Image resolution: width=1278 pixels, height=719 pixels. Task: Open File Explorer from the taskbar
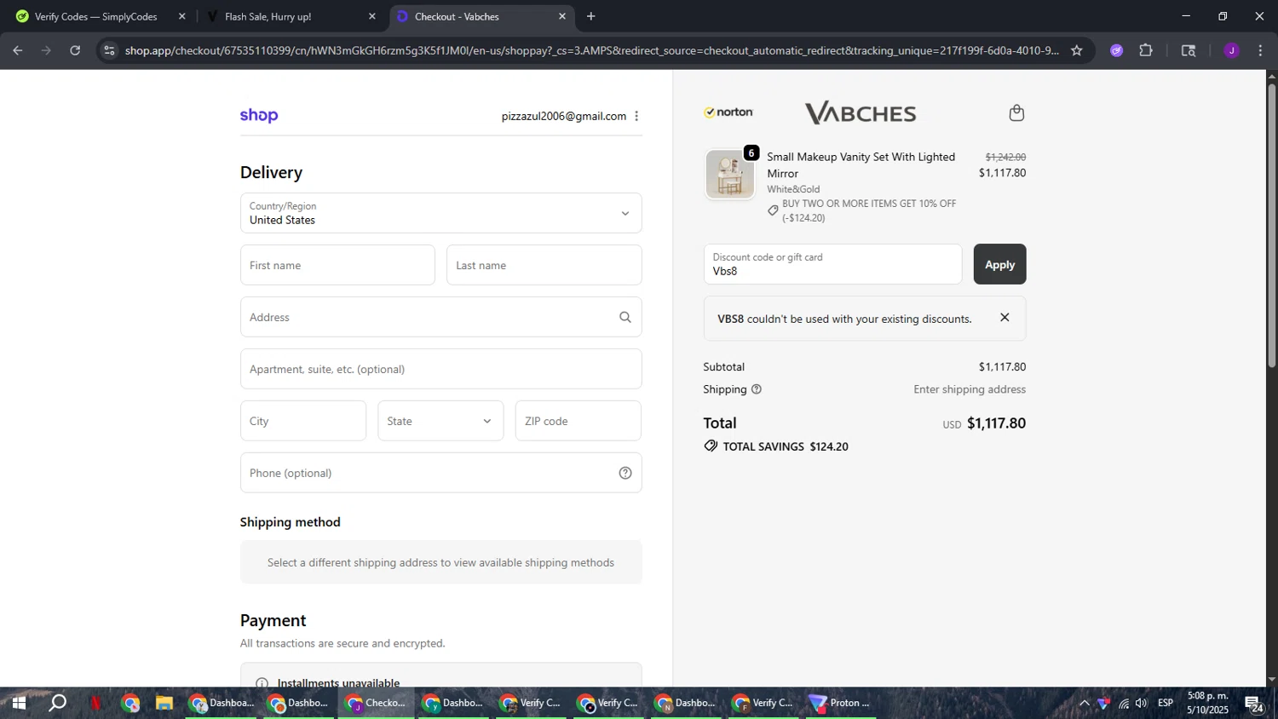click(164, 704)
